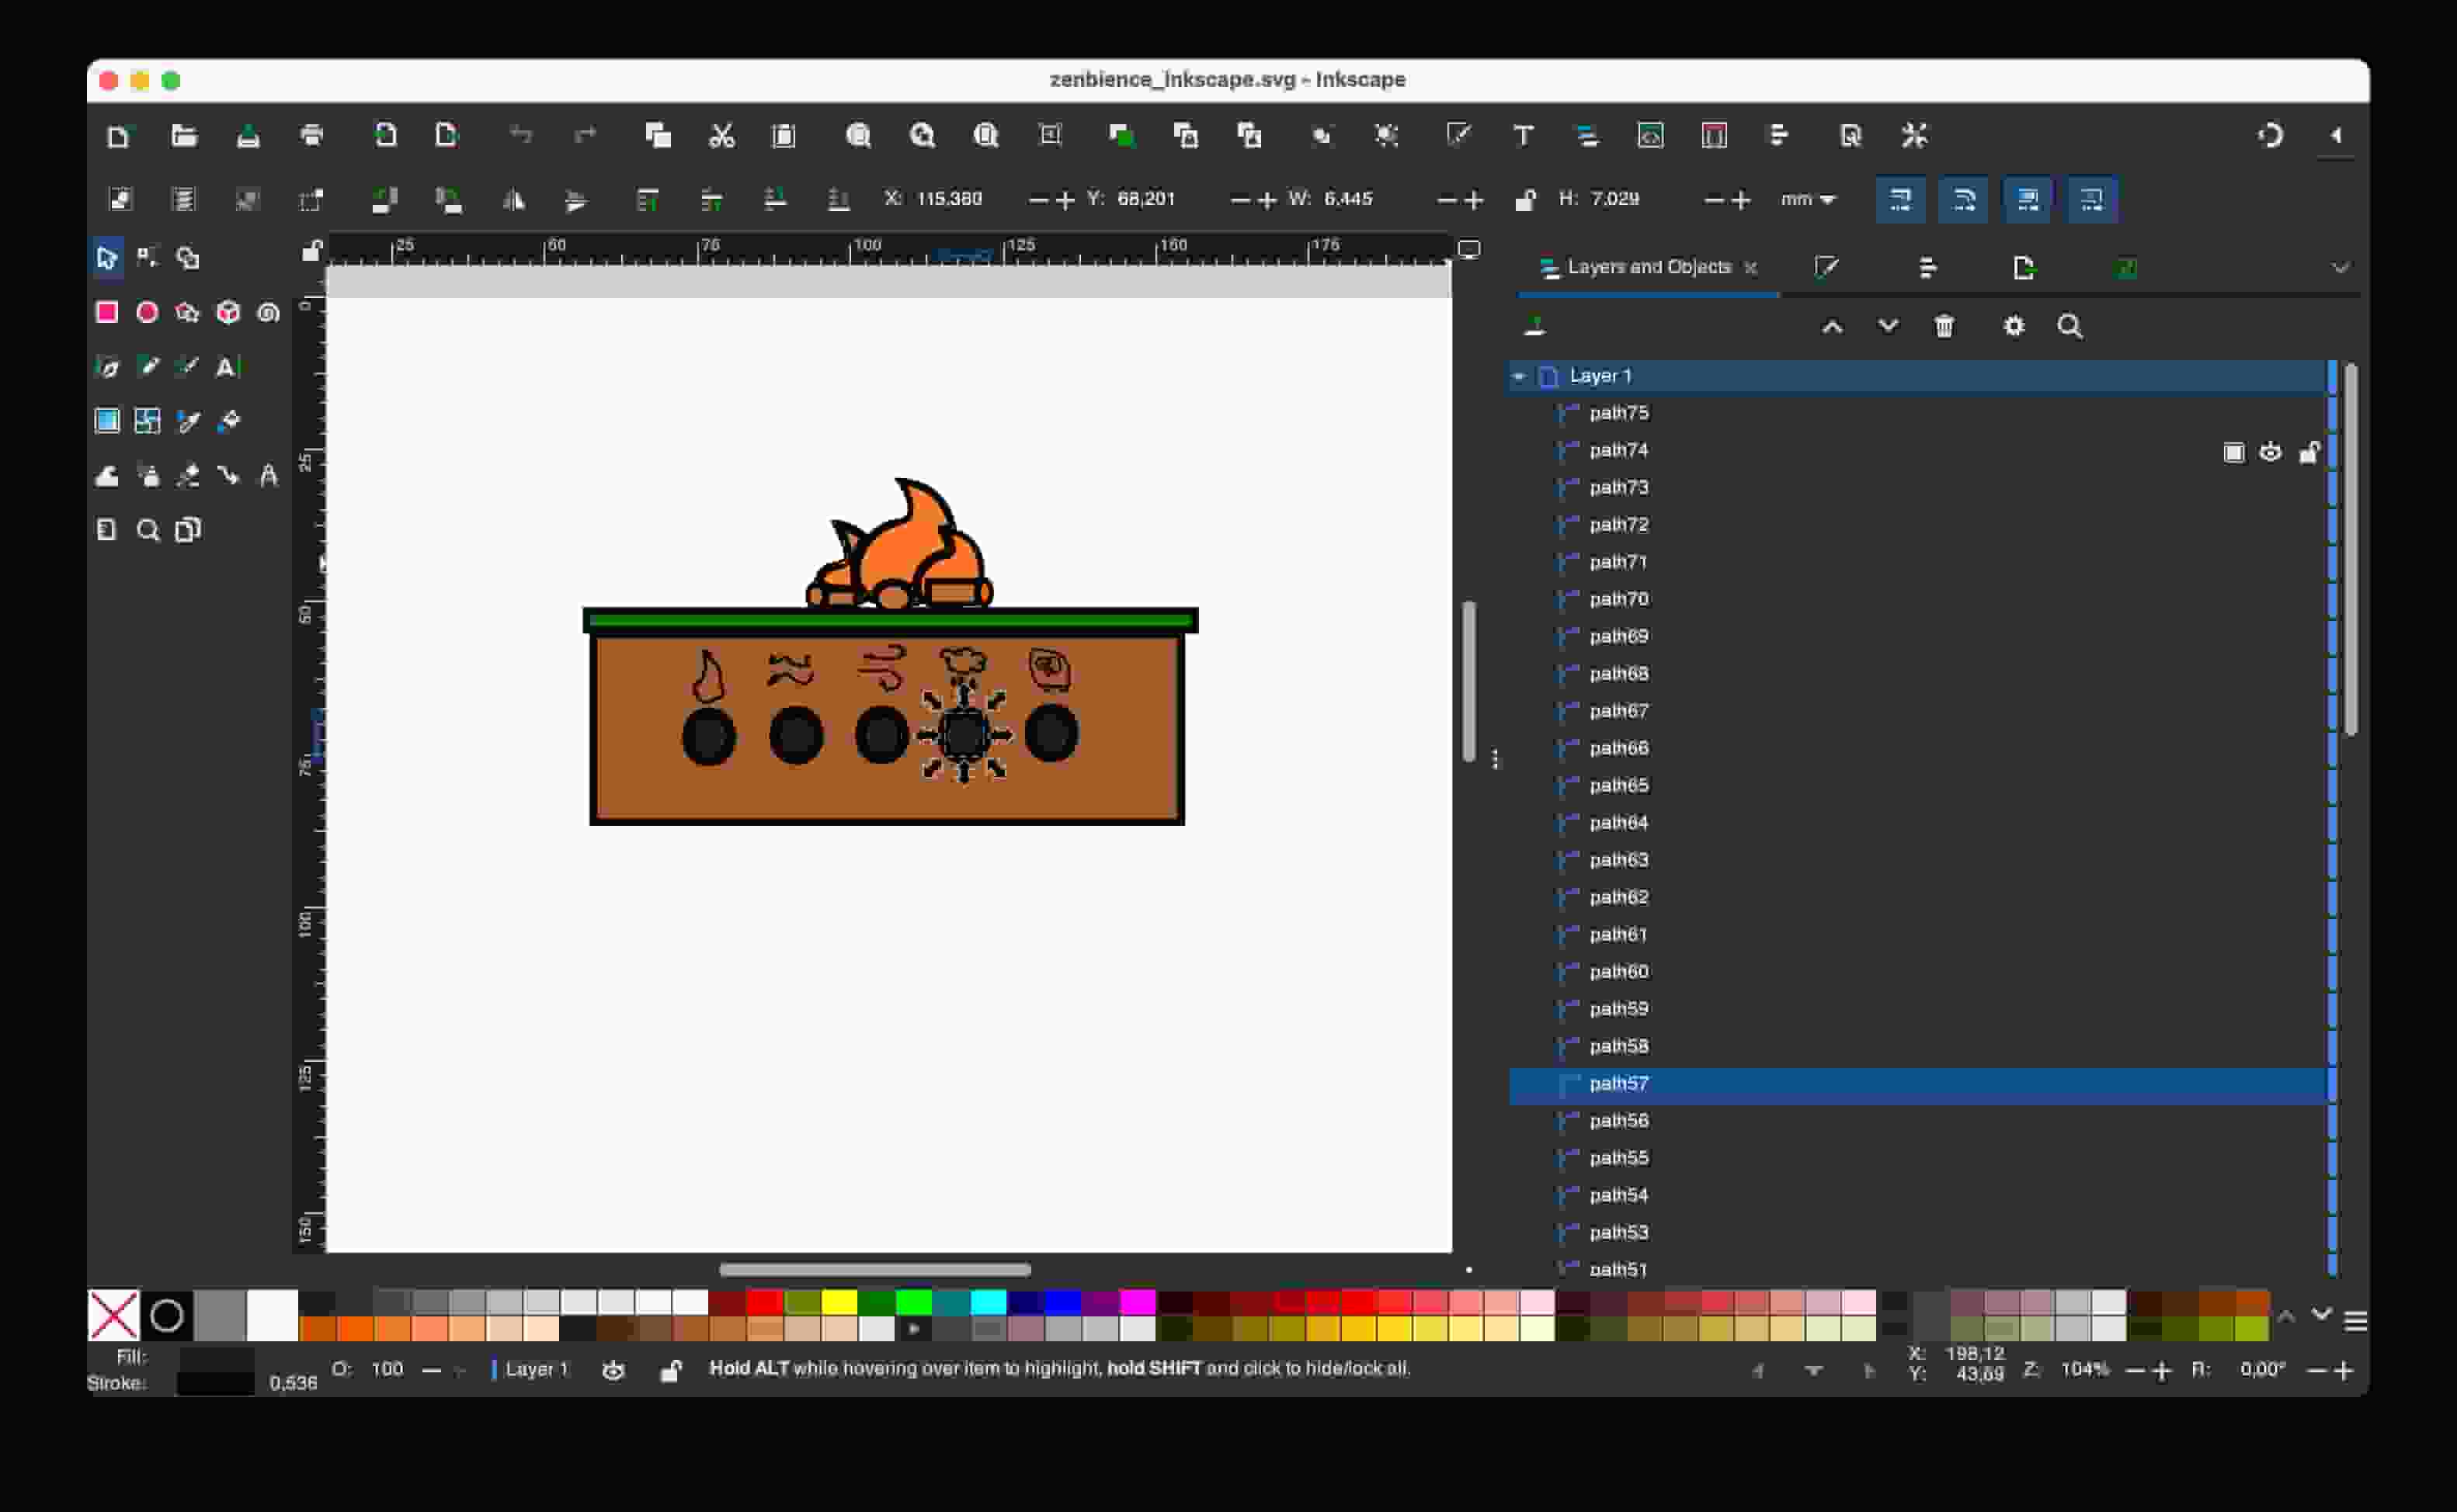Select the Ellipse tool
Viewport: 2457px width, 1512px height.
tap(147, 312)
